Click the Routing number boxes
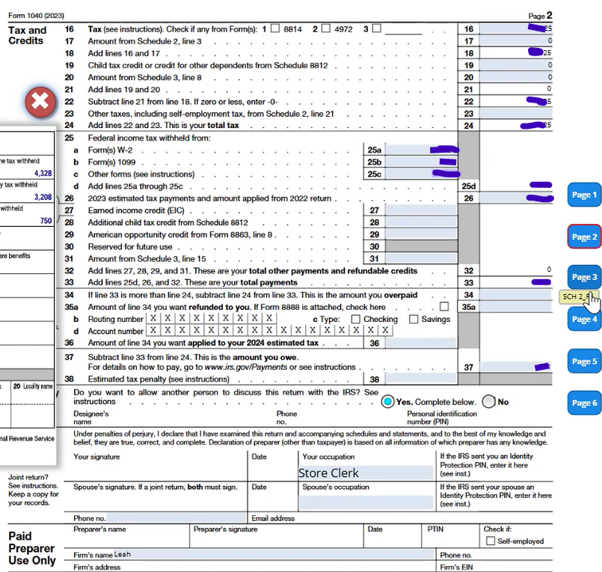Viewport: 602px width, 572px height. 211,318
